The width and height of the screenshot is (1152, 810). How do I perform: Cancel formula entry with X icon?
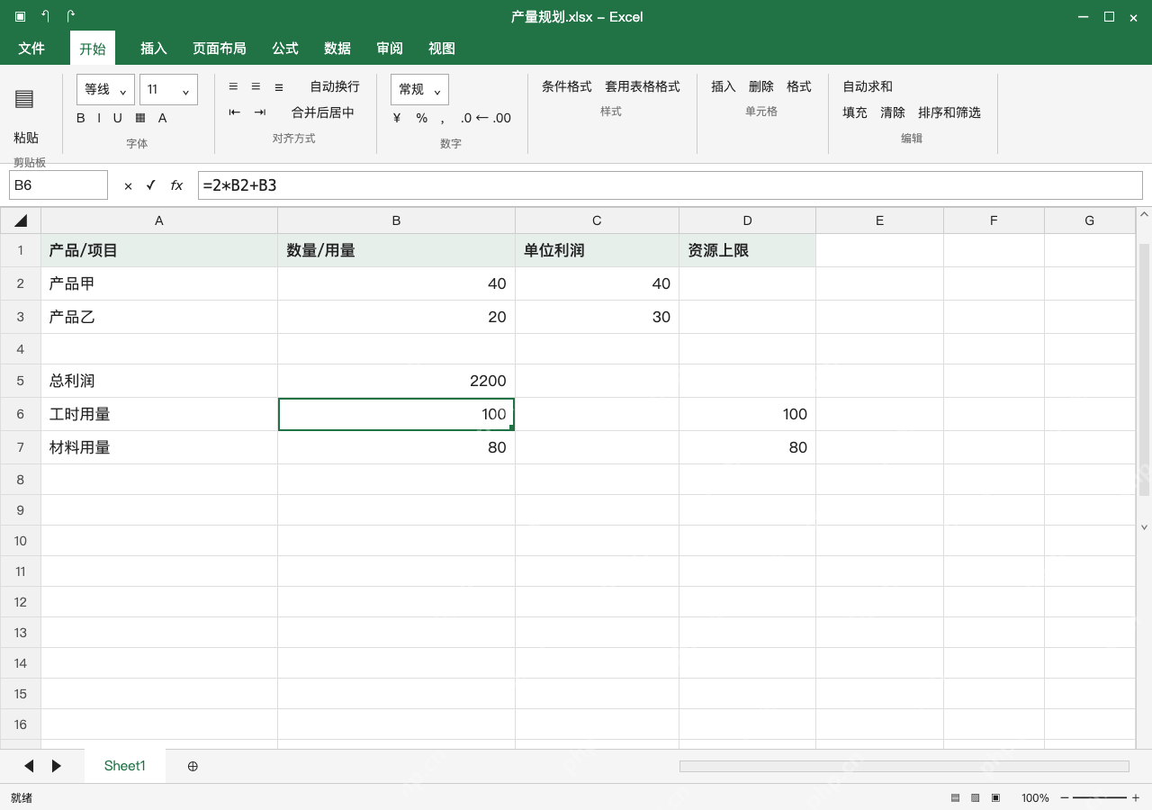(x=128, y=185)
